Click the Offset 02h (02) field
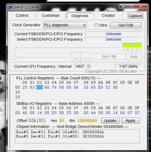The width and height of the screenshot is (151, 152). click(38, 121)
